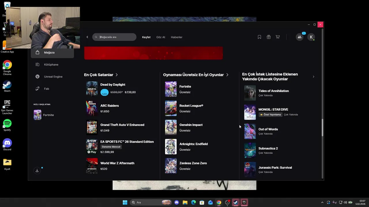The height and width of the screenshot is (207, 369).
Task: Go back with the arrow beside search
Action: tap(87, 37)
